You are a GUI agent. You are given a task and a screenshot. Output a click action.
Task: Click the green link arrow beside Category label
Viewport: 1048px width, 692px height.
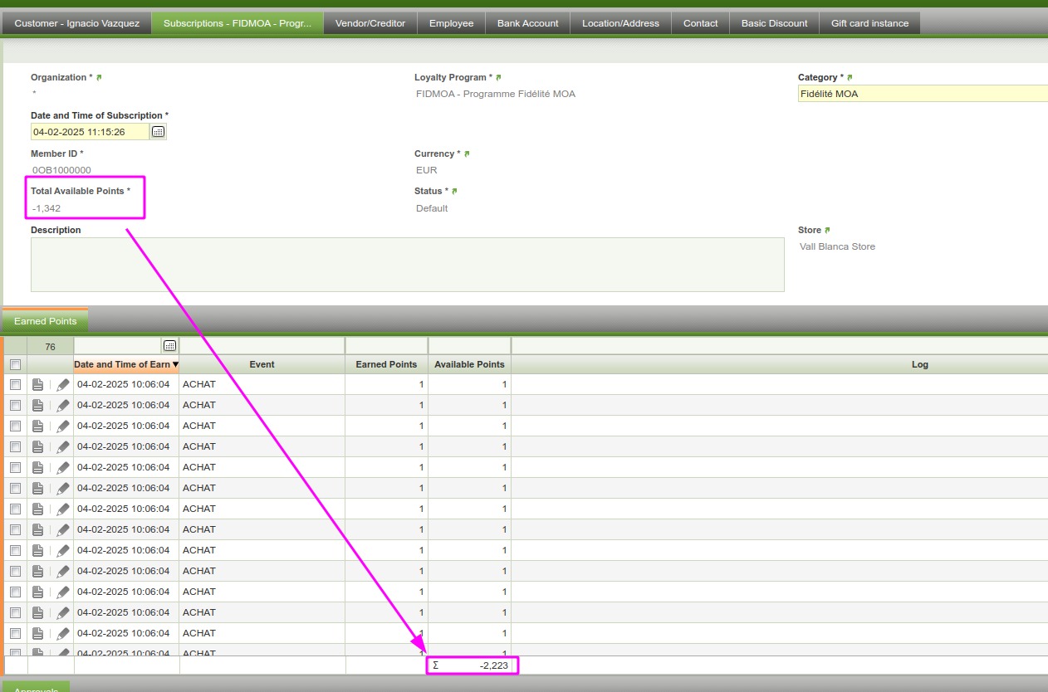pyautogui.click(x=850, y=77)
